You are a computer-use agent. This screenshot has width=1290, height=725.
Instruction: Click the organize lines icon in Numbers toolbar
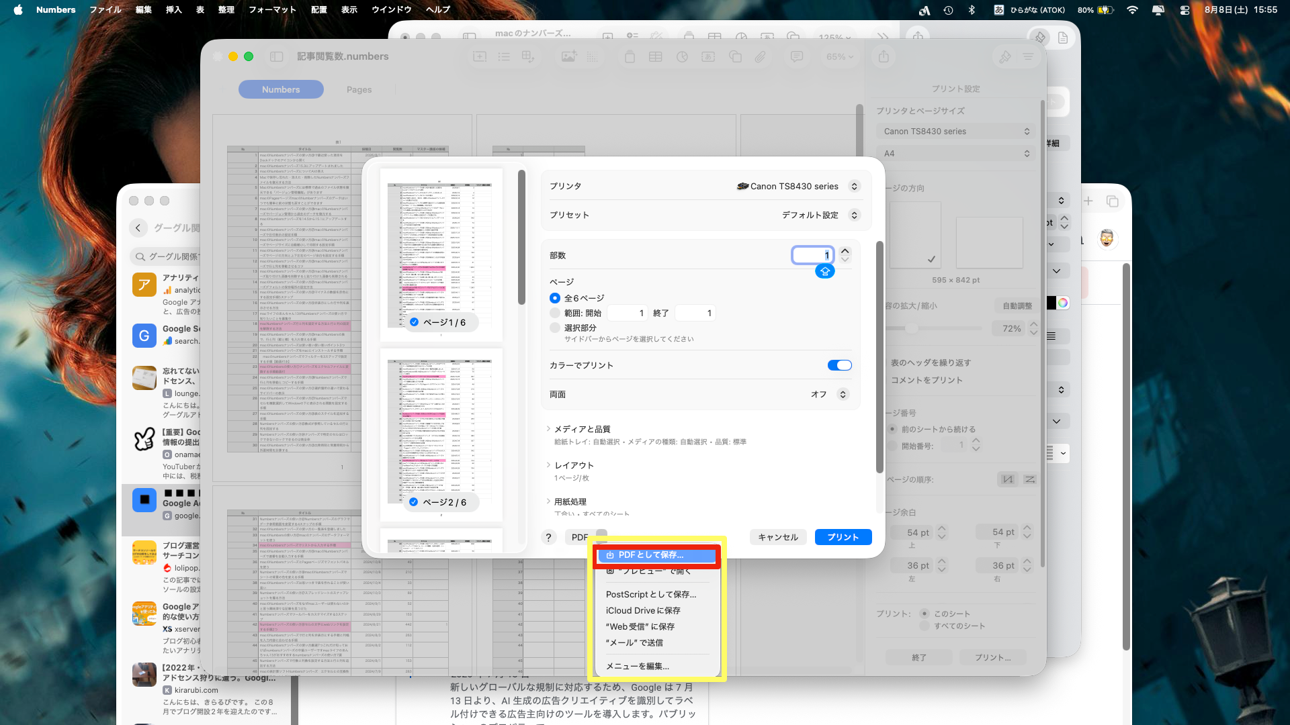pos(1029,57)
